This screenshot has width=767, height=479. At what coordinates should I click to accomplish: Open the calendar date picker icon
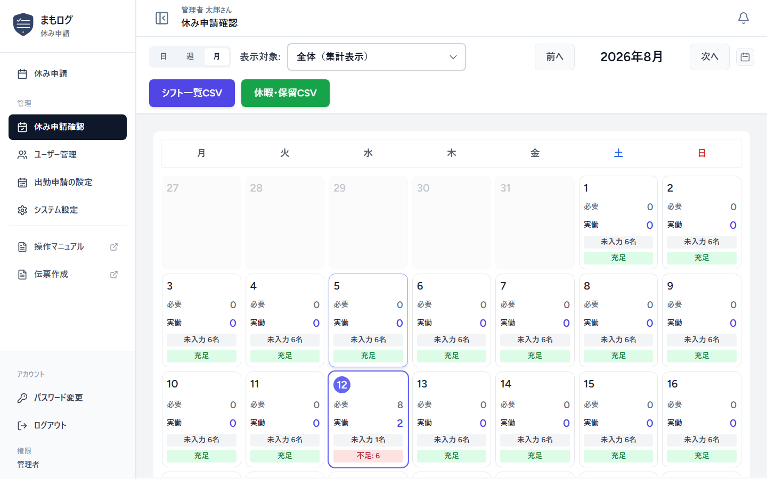745,57
